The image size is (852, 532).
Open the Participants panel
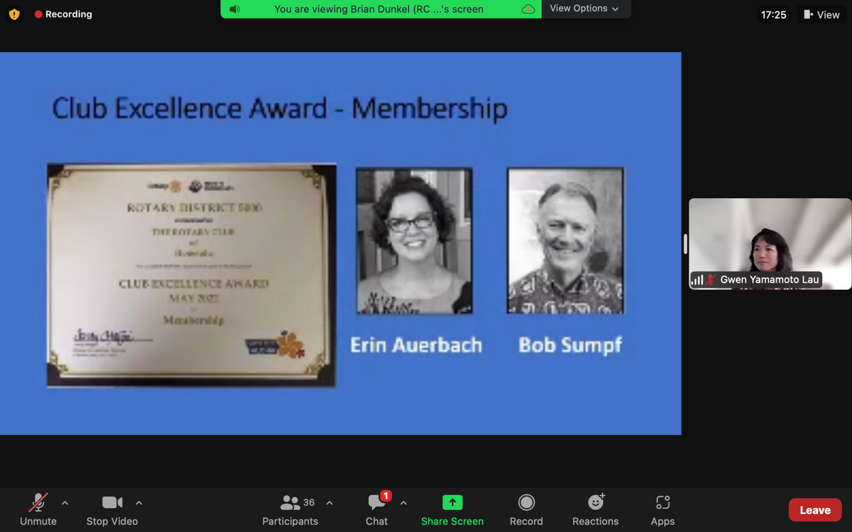pyautogui.click(x=290, y=510)
